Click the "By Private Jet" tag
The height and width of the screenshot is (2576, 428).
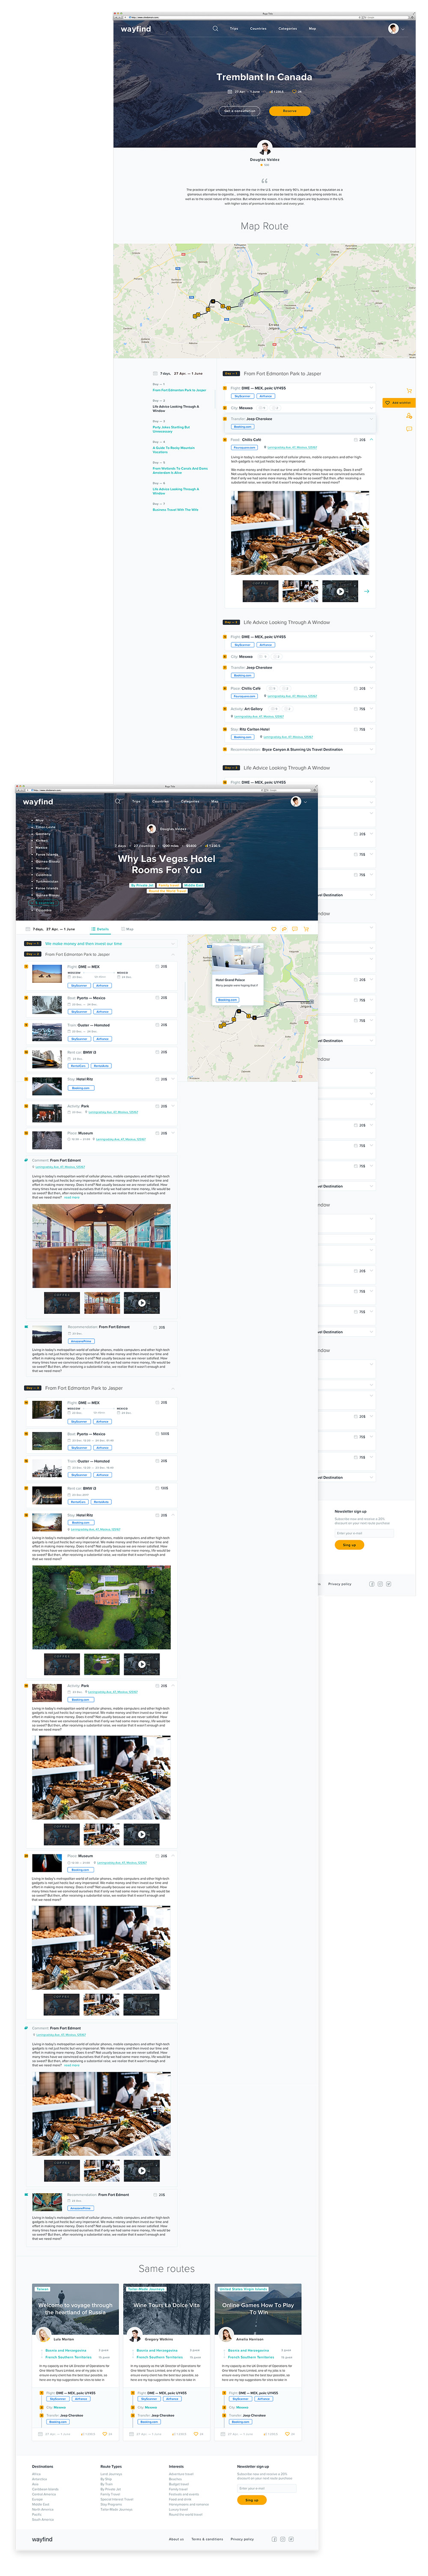coord(143,885)
